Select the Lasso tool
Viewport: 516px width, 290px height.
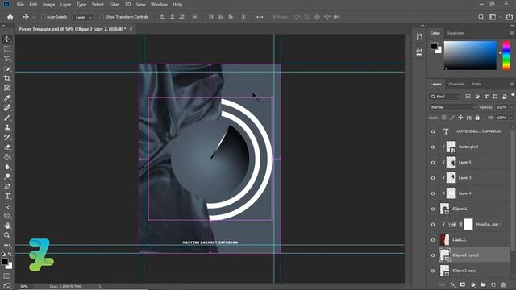click(x=7, y=59)
